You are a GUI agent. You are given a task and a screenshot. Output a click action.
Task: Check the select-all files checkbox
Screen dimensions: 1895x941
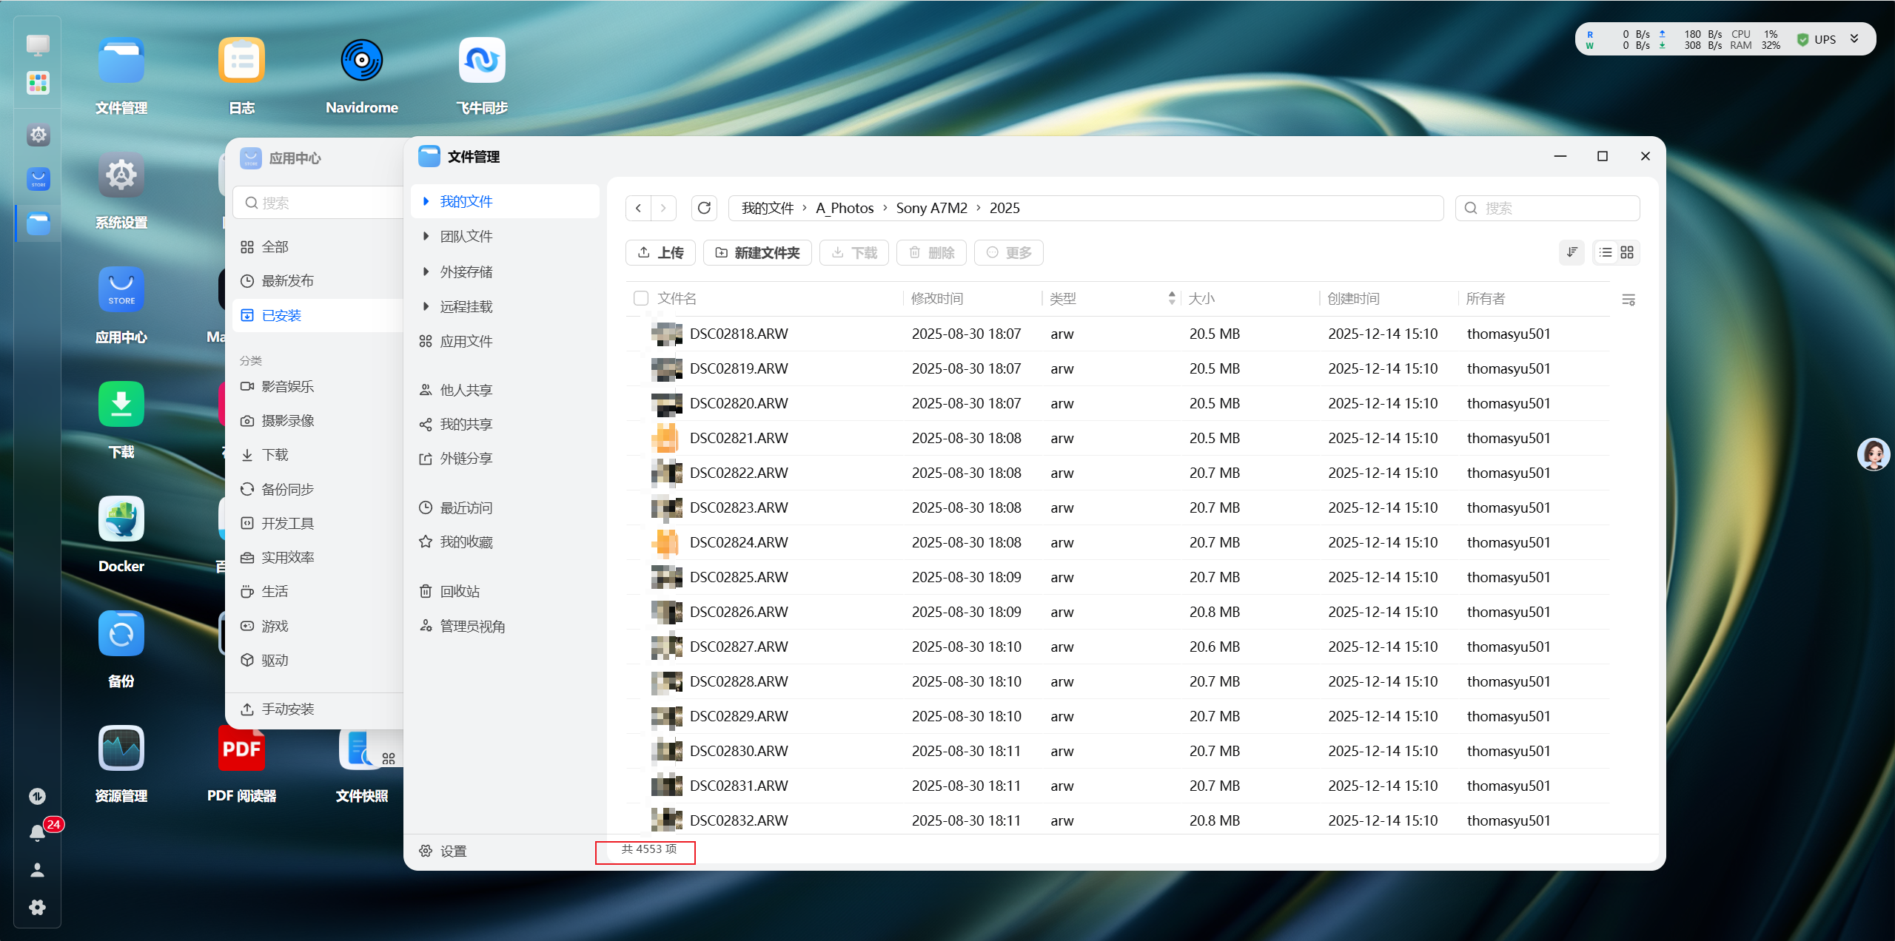click(641, 298)
